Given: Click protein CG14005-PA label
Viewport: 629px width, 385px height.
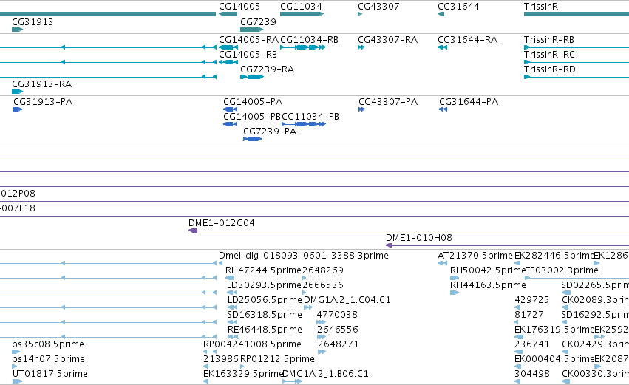Looking at the screenshot, I should (x=253, y=102).
